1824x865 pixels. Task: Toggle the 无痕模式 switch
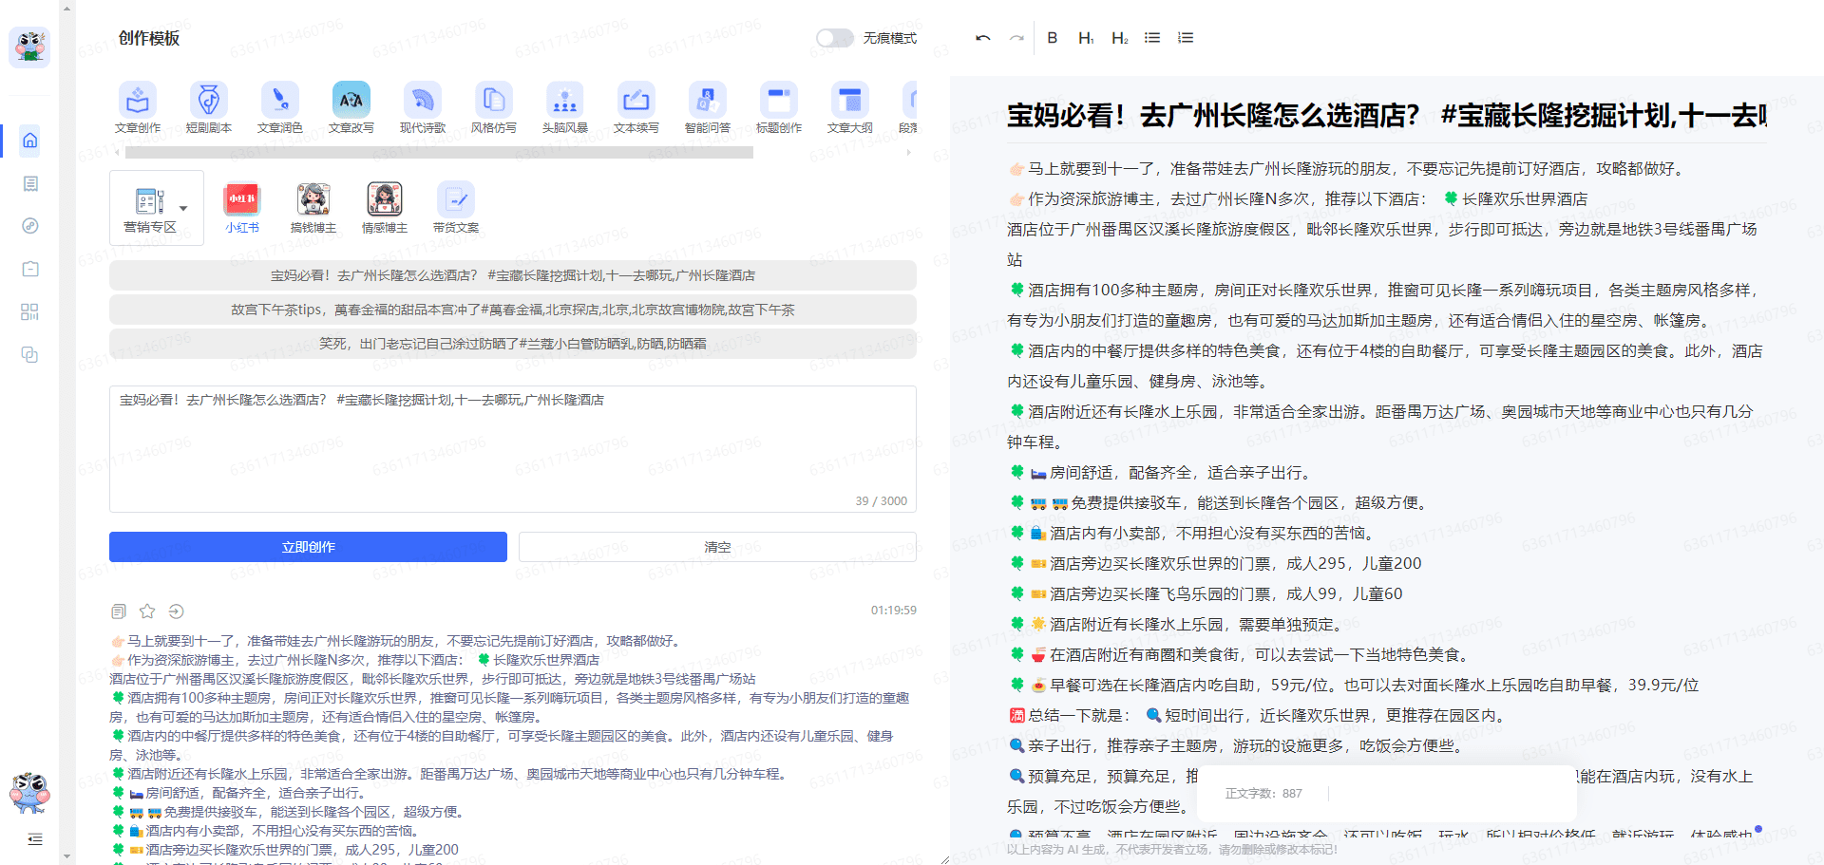point(835,38)
